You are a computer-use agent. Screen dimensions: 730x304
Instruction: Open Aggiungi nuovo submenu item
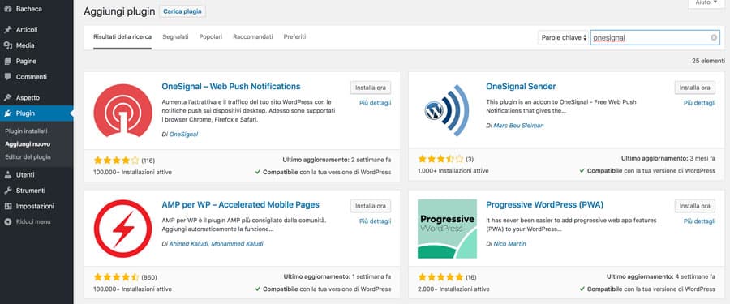(x=28, y=144)
